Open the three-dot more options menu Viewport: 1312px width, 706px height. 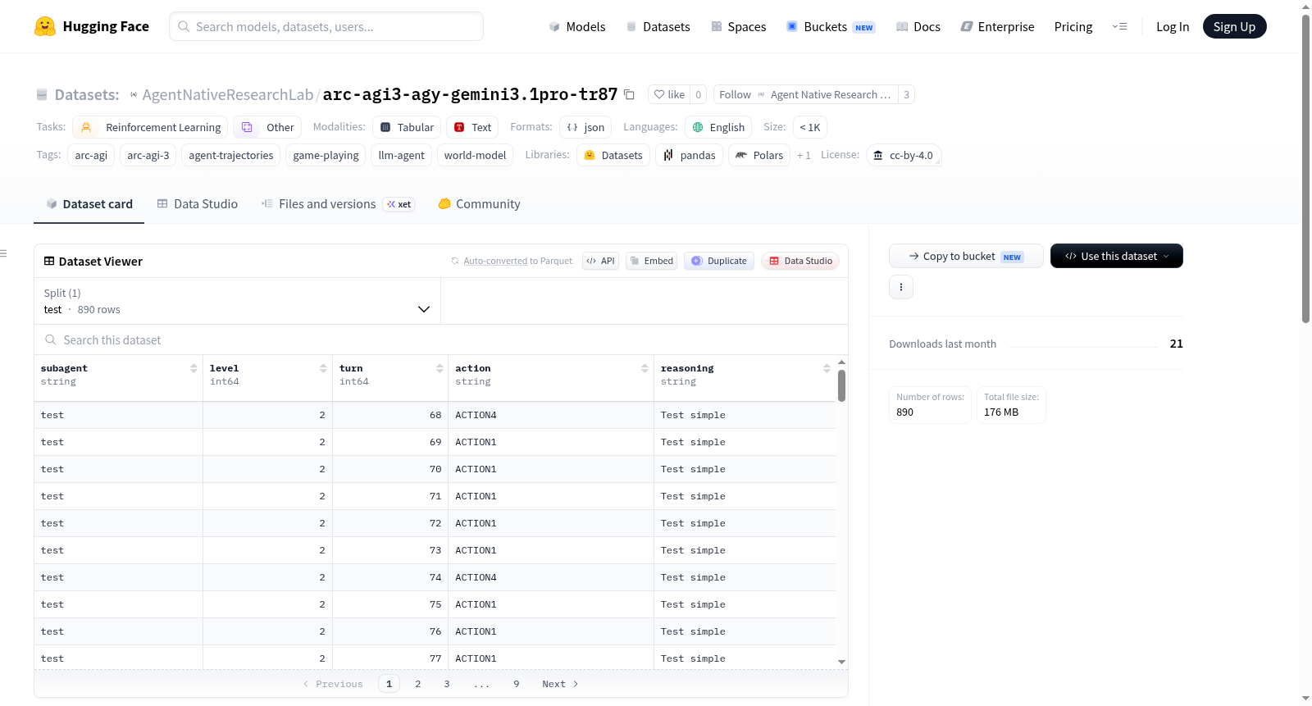pos(901,287)
